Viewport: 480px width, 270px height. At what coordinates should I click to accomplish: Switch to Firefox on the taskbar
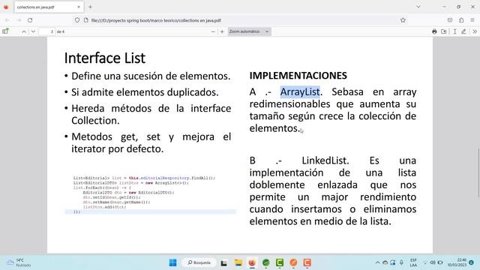click(x=252, y=262)
